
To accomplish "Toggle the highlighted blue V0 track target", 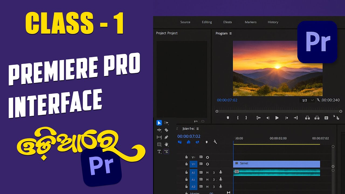I will coord(193,164).
